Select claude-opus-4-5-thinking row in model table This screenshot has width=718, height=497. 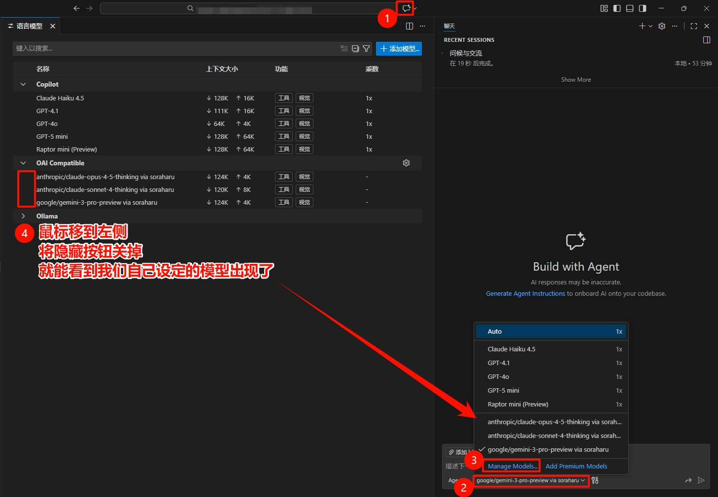click(x=217, y=177)
